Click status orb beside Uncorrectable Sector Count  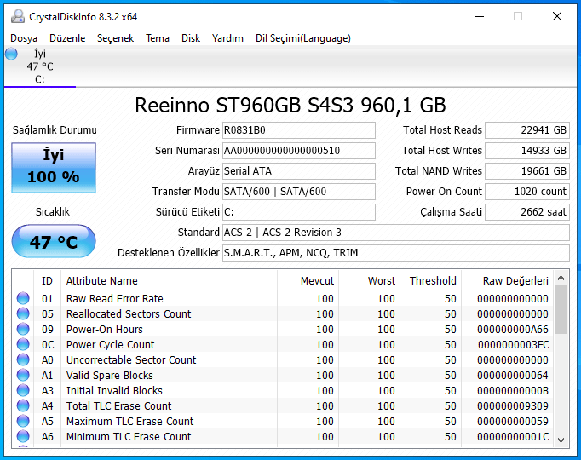23,360
